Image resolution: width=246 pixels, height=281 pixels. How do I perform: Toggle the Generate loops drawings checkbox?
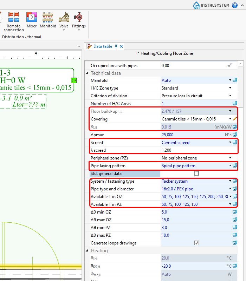coord(197,243)
